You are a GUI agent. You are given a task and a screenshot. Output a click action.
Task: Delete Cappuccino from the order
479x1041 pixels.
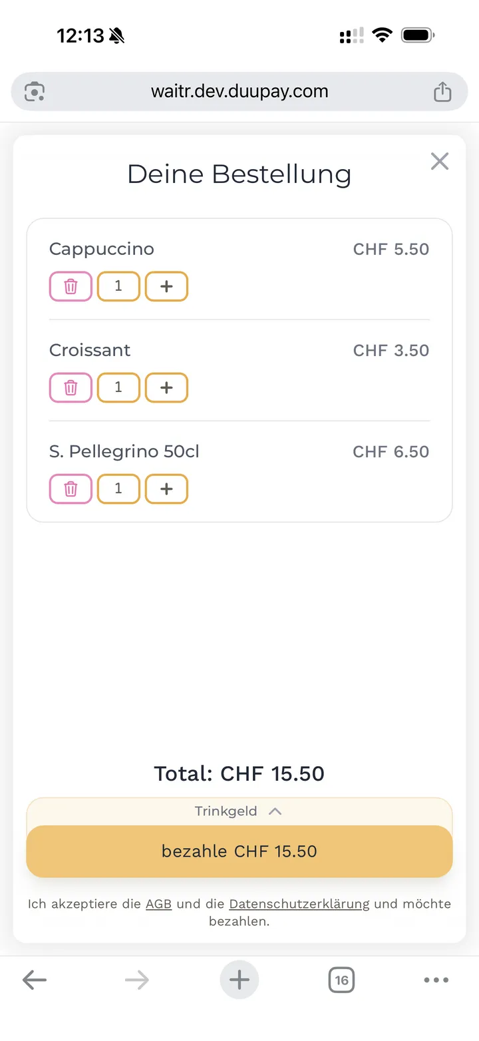point(71,287)
